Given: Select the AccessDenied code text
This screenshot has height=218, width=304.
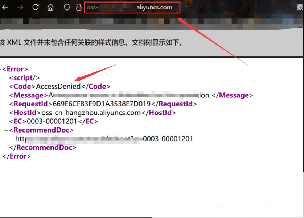Looking at the screenshot, I should [58, 86].
